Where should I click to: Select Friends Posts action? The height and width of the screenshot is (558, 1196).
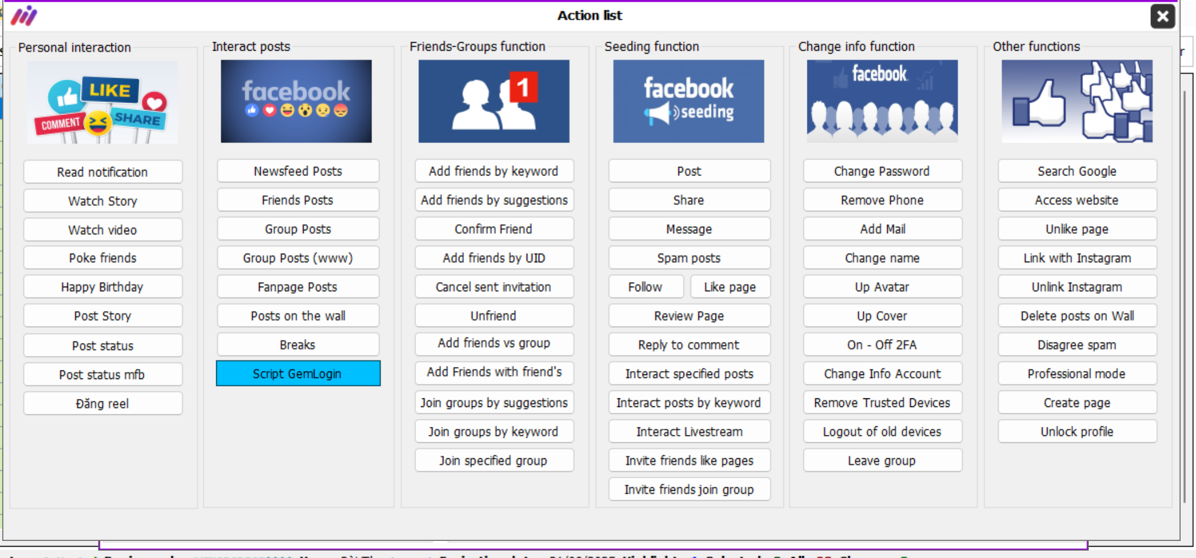tap(298, 200)
